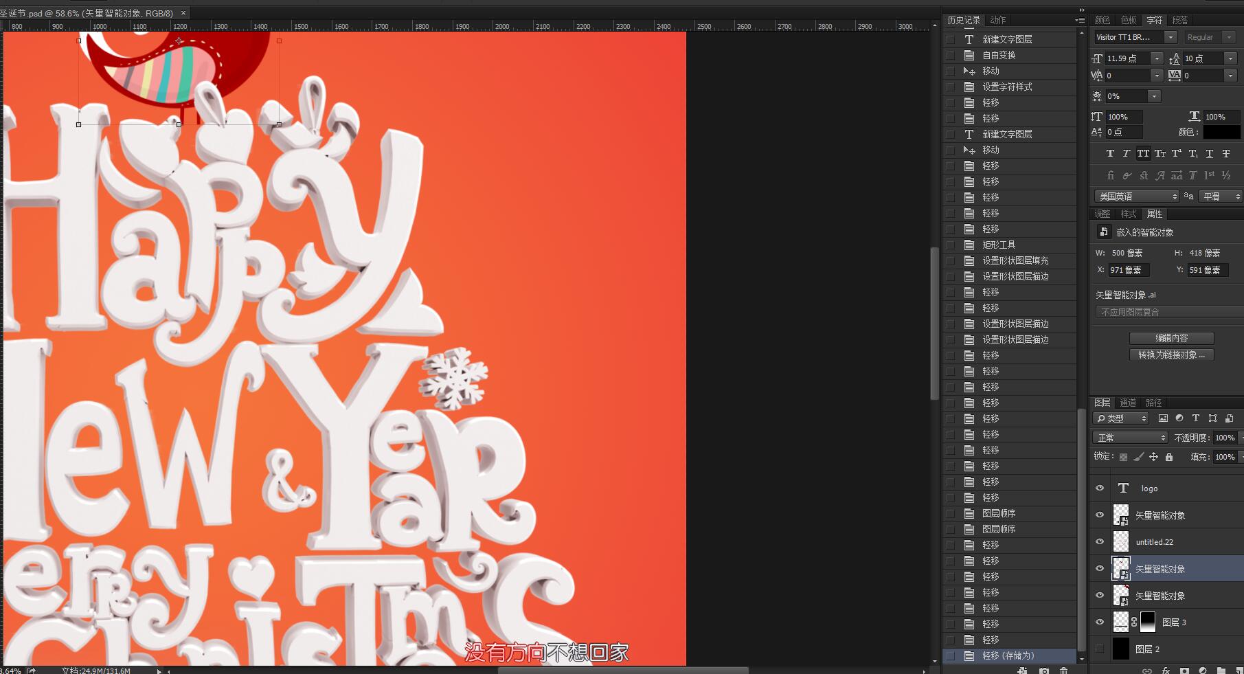Set history brush source at 设置字符样式
Screen dimensions: 1244x674
(x=951, y=87)
